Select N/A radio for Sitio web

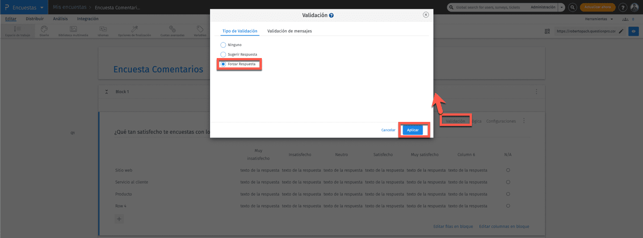(x=508, y=170)
